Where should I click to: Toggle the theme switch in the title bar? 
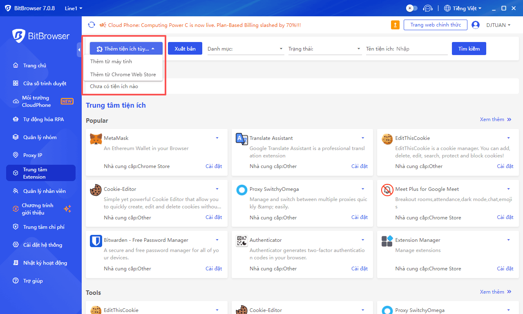[x=411, y=8]
